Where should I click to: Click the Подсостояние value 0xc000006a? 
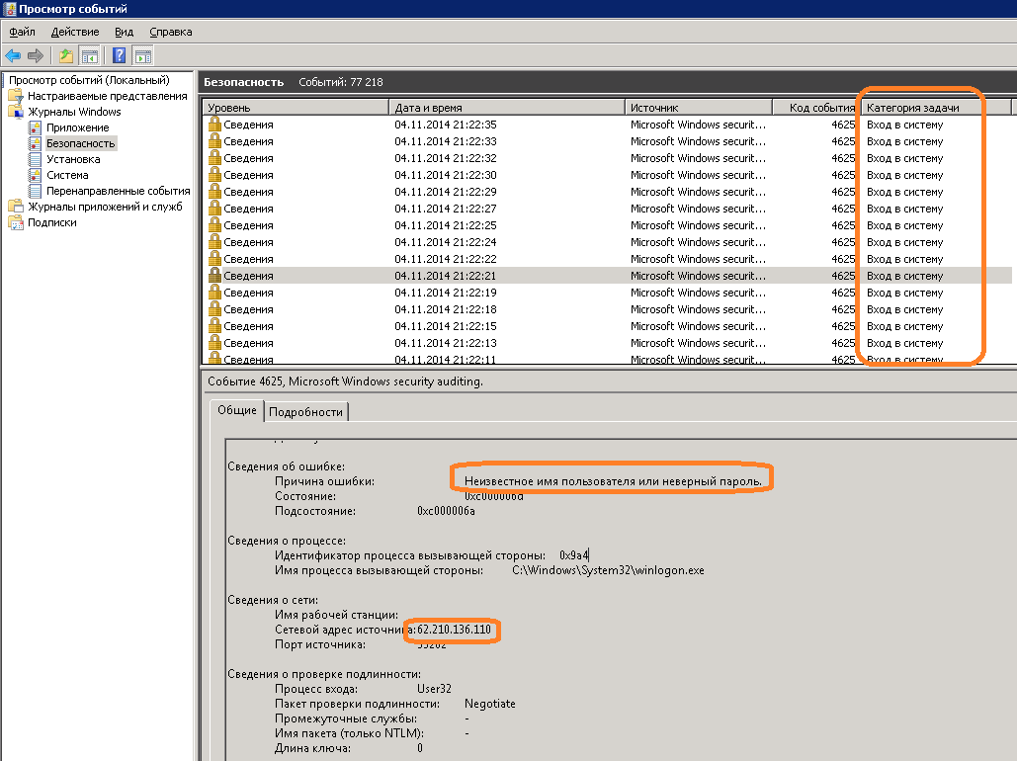coord(446,511)
